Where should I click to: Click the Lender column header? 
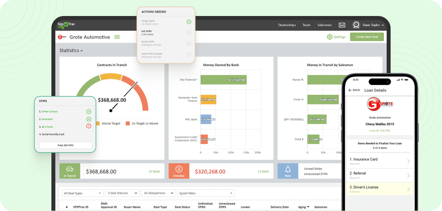point(246,207)
